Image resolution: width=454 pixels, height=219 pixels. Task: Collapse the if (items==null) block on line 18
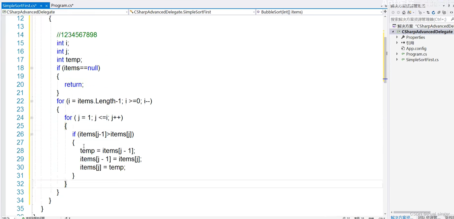[32, 68]
